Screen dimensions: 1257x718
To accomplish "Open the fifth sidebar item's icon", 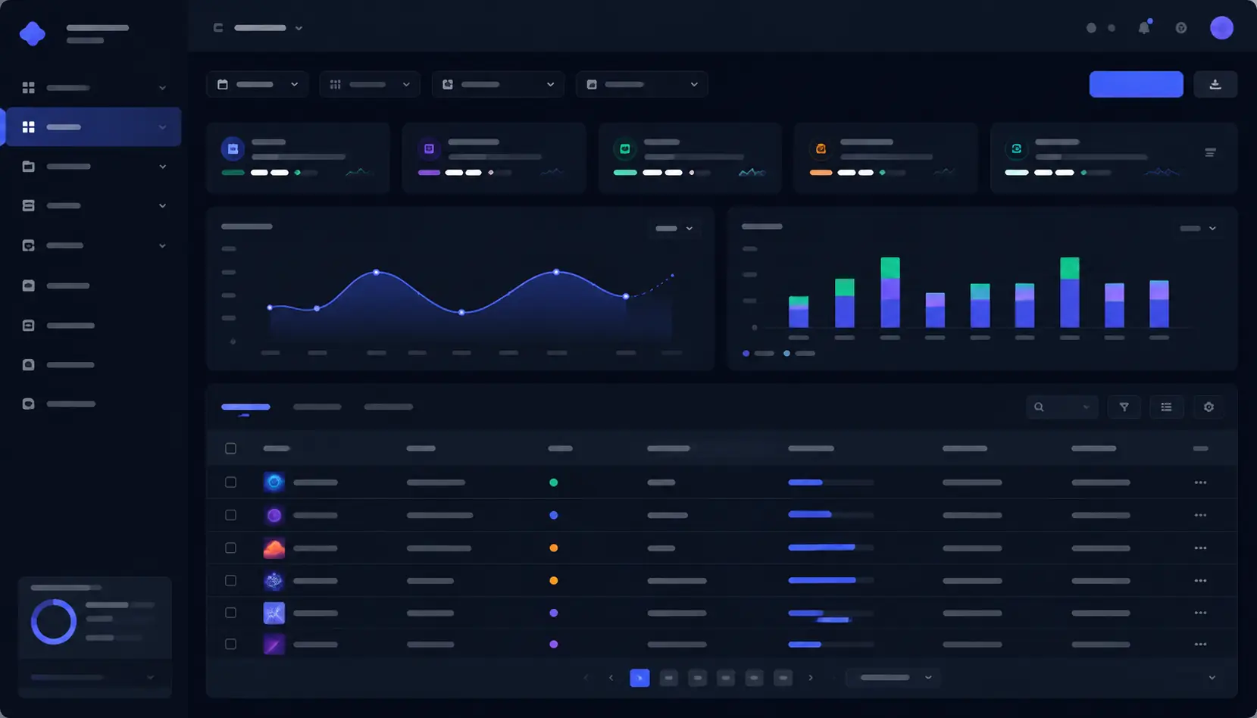I will click(x=29, y=245).
